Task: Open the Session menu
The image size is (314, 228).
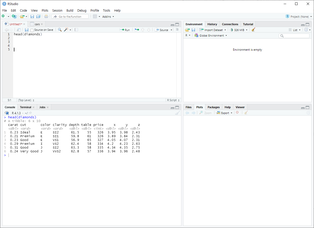Action: pyautogui.click(x=57, y=10)
